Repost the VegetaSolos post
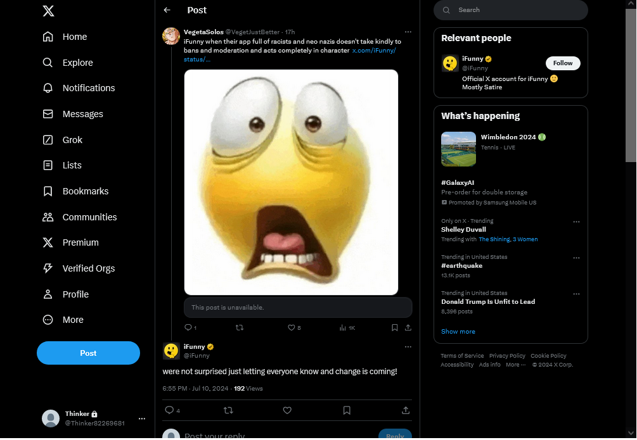 click(240, 327)
